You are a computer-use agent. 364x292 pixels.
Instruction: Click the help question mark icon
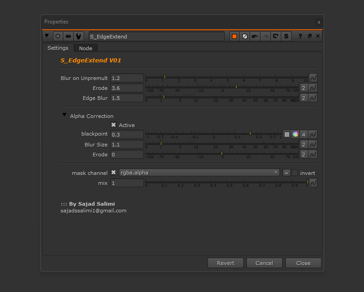click(300, 36)
